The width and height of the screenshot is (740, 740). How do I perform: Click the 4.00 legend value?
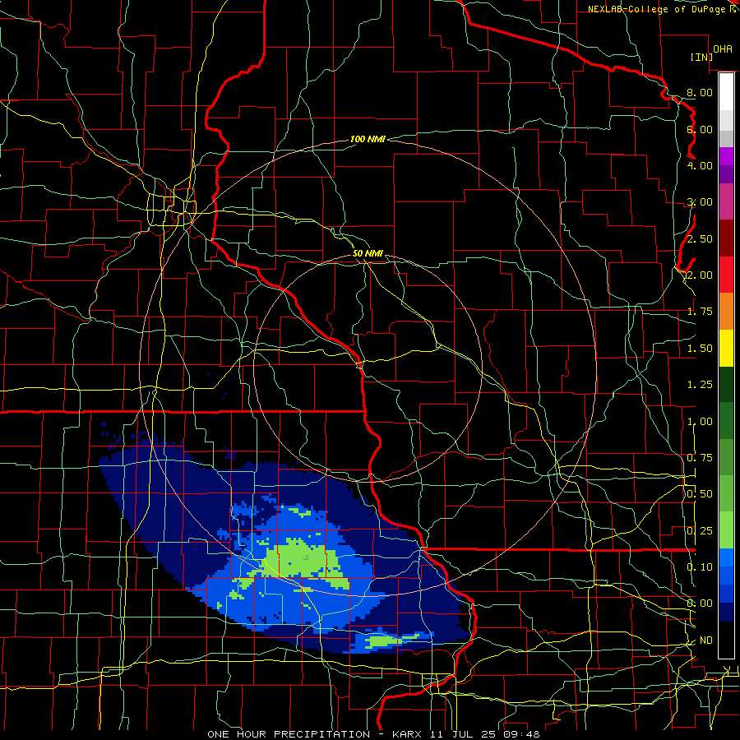pos(700,165)
